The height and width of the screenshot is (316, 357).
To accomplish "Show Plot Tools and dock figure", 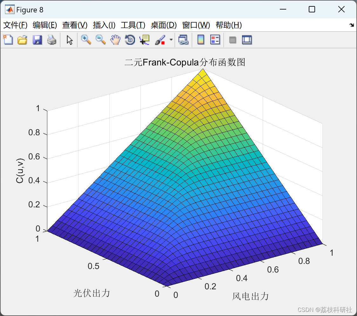I will tap(247, 40).
